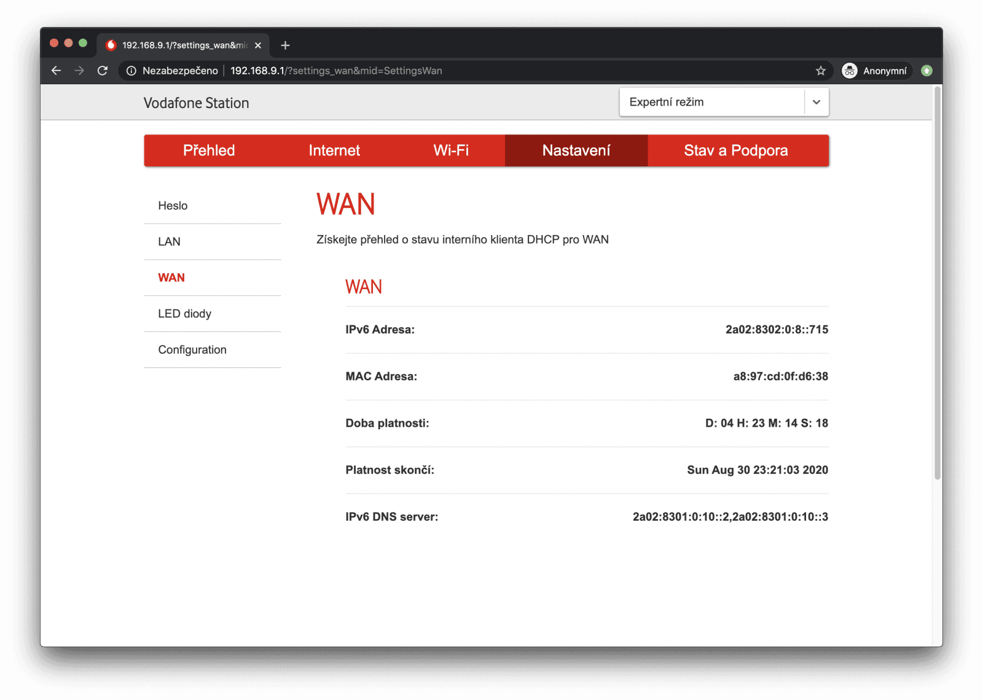The image size is (983, 700).
Task: Click inside the browser address bar
Action: (430, 71)
